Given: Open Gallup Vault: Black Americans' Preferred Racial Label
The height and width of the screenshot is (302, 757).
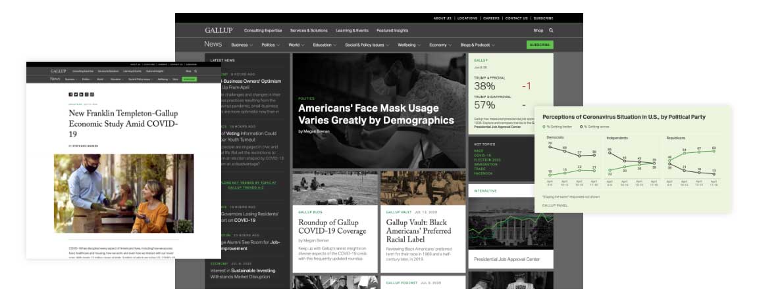Looking at the screenshot, I should click(419, 230).
